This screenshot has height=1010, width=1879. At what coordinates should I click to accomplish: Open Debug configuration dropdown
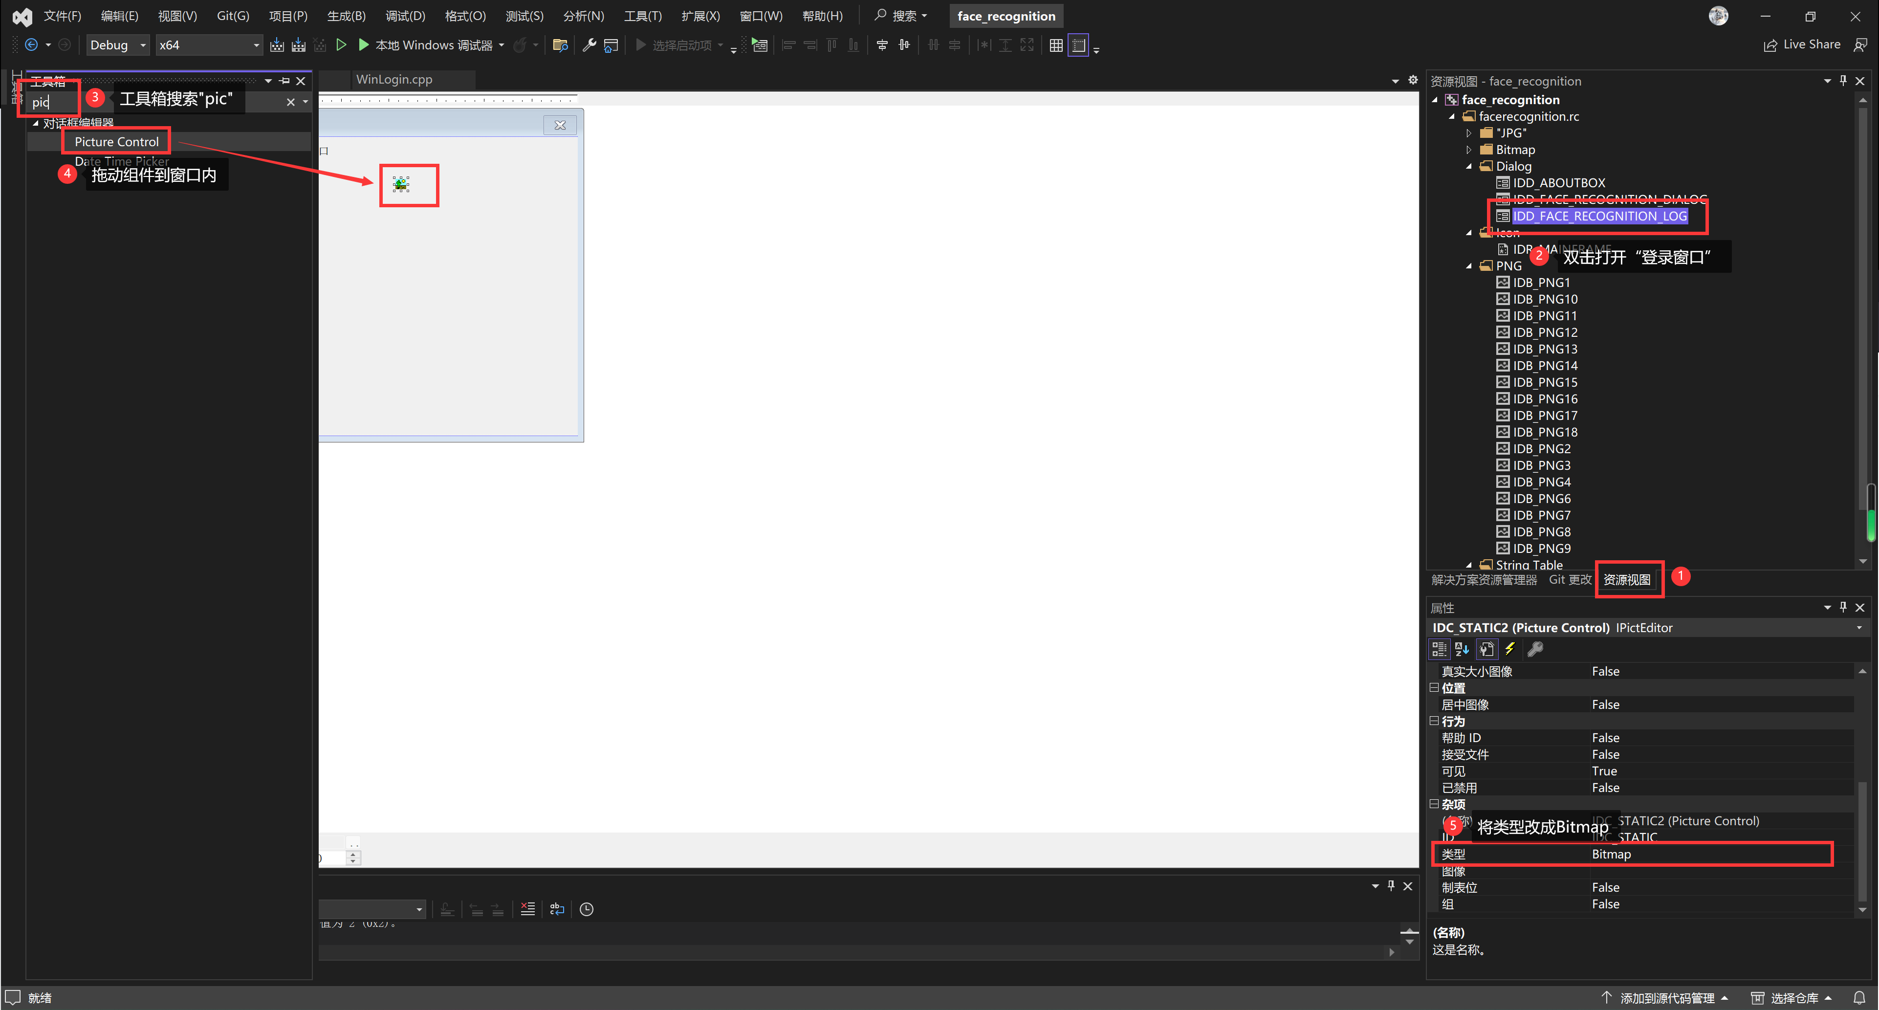click(118, 45)
